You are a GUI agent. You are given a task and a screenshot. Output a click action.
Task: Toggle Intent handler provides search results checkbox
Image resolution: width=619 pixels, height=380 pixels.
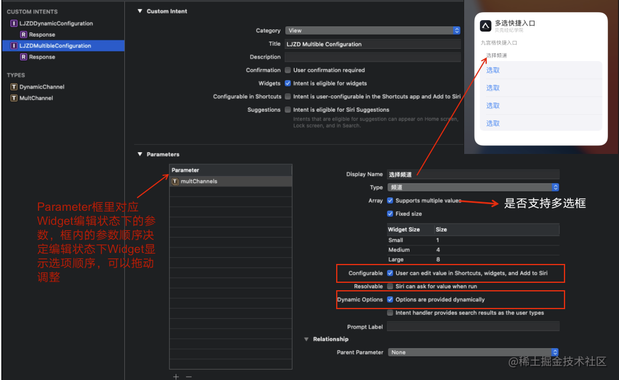[390, 313]
